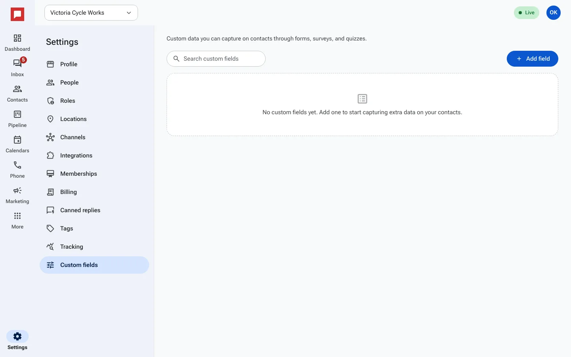Screen dimensions: 571x357
Task: Select People in the settings menu
Action: [x=94, y=83]
